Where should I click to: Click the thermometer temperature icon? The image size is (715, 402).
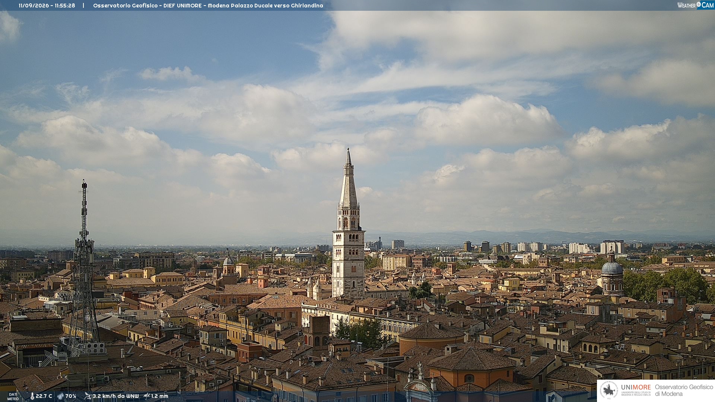[x=32, y=396]
